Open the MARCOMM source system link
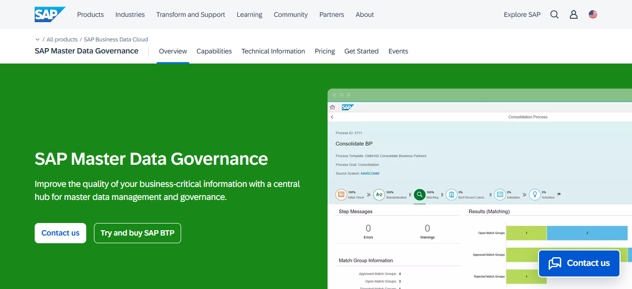Screen dimensions: 632x289 coord(370,173)
